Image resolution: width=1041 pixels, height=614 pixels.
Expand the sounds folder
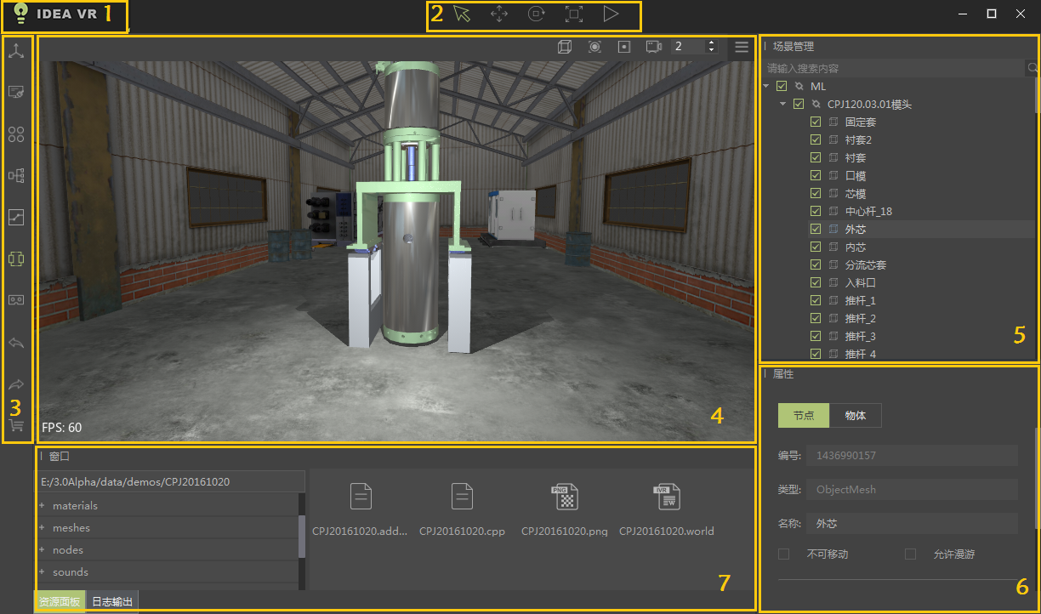41,571
